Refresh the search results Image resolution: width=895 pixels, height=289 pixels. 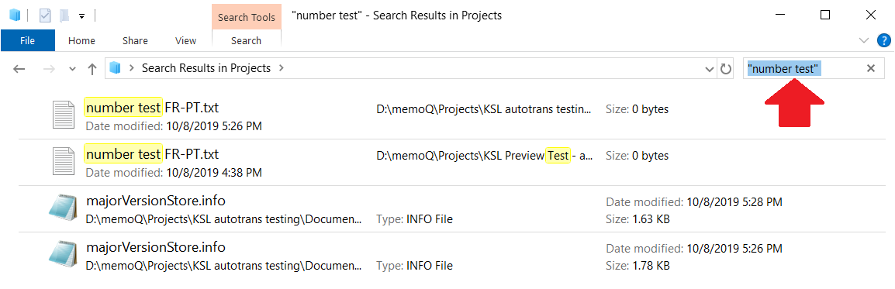tap(725, 69)
